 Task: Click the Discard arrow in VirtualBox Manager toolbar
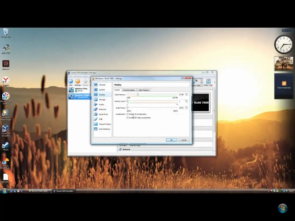85,82
